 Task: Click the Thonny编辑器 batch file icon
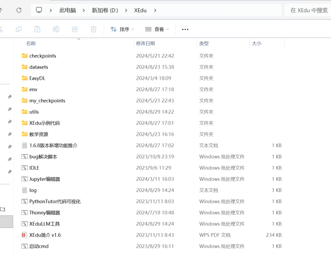pyautogui.click(x=24, y=212)
